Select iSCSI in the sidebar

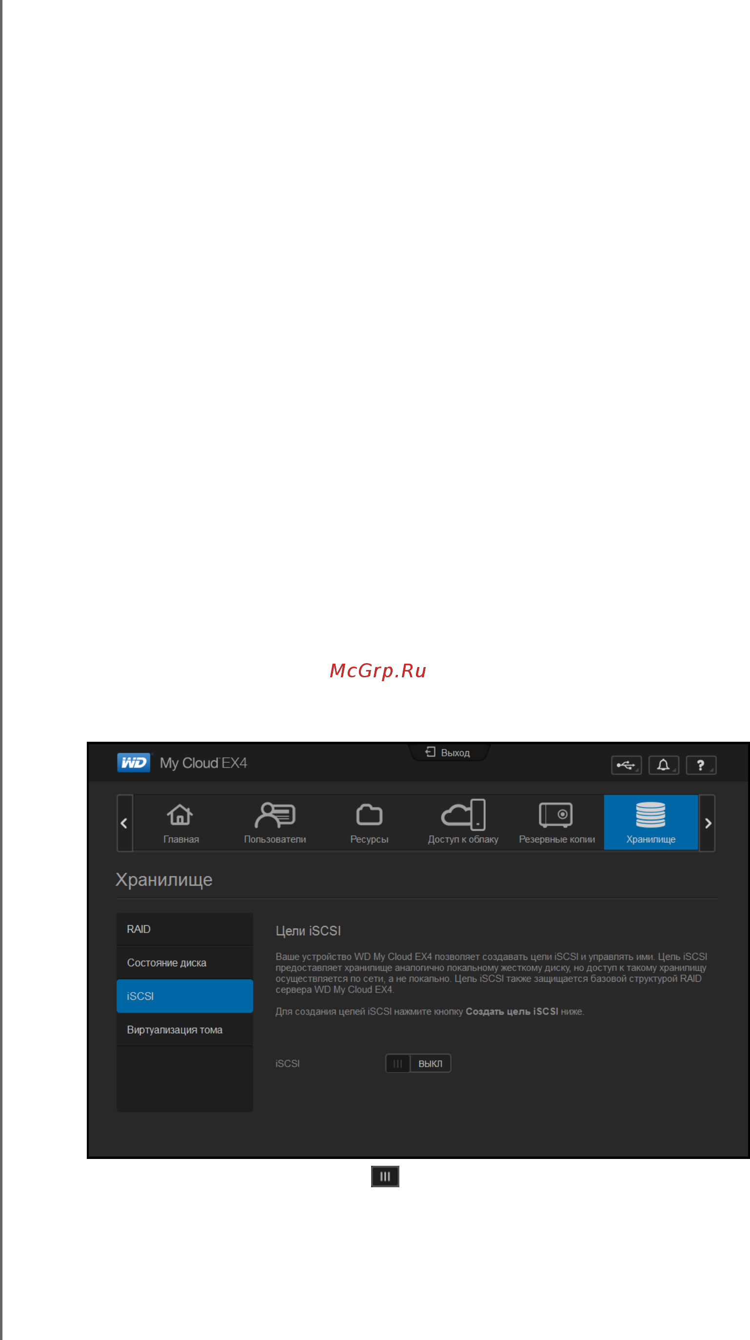[184, 996]
